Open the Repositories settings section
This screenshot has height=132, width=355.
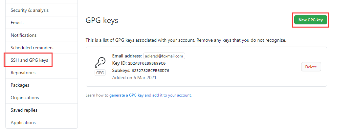point(23,73)
